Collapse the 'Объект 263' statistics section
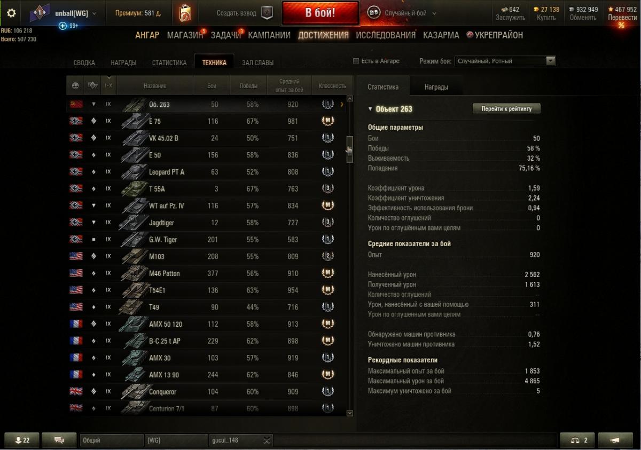The image size is (641, 450). (370, 109)
